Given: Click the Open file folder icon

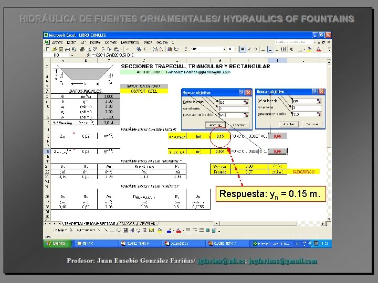Looking at the screenshot, I should point(54,49).
